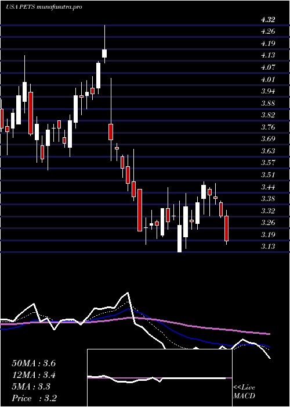Viewport: 290px width, 407px height.
Task: Click the 'Price : 3.2' value text
Action: point(34,398)
